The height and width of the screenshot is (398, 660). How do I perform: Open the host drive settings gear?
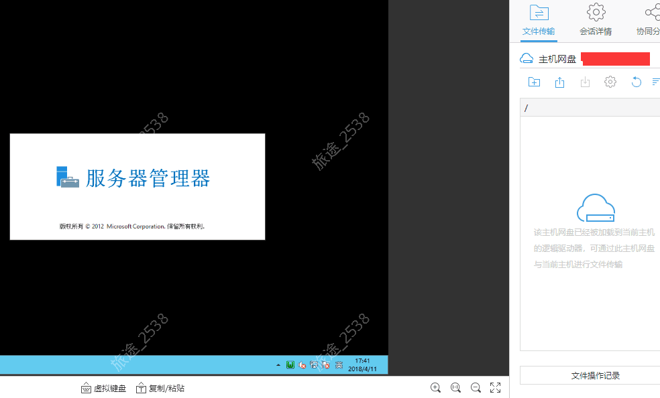[610, 82]
